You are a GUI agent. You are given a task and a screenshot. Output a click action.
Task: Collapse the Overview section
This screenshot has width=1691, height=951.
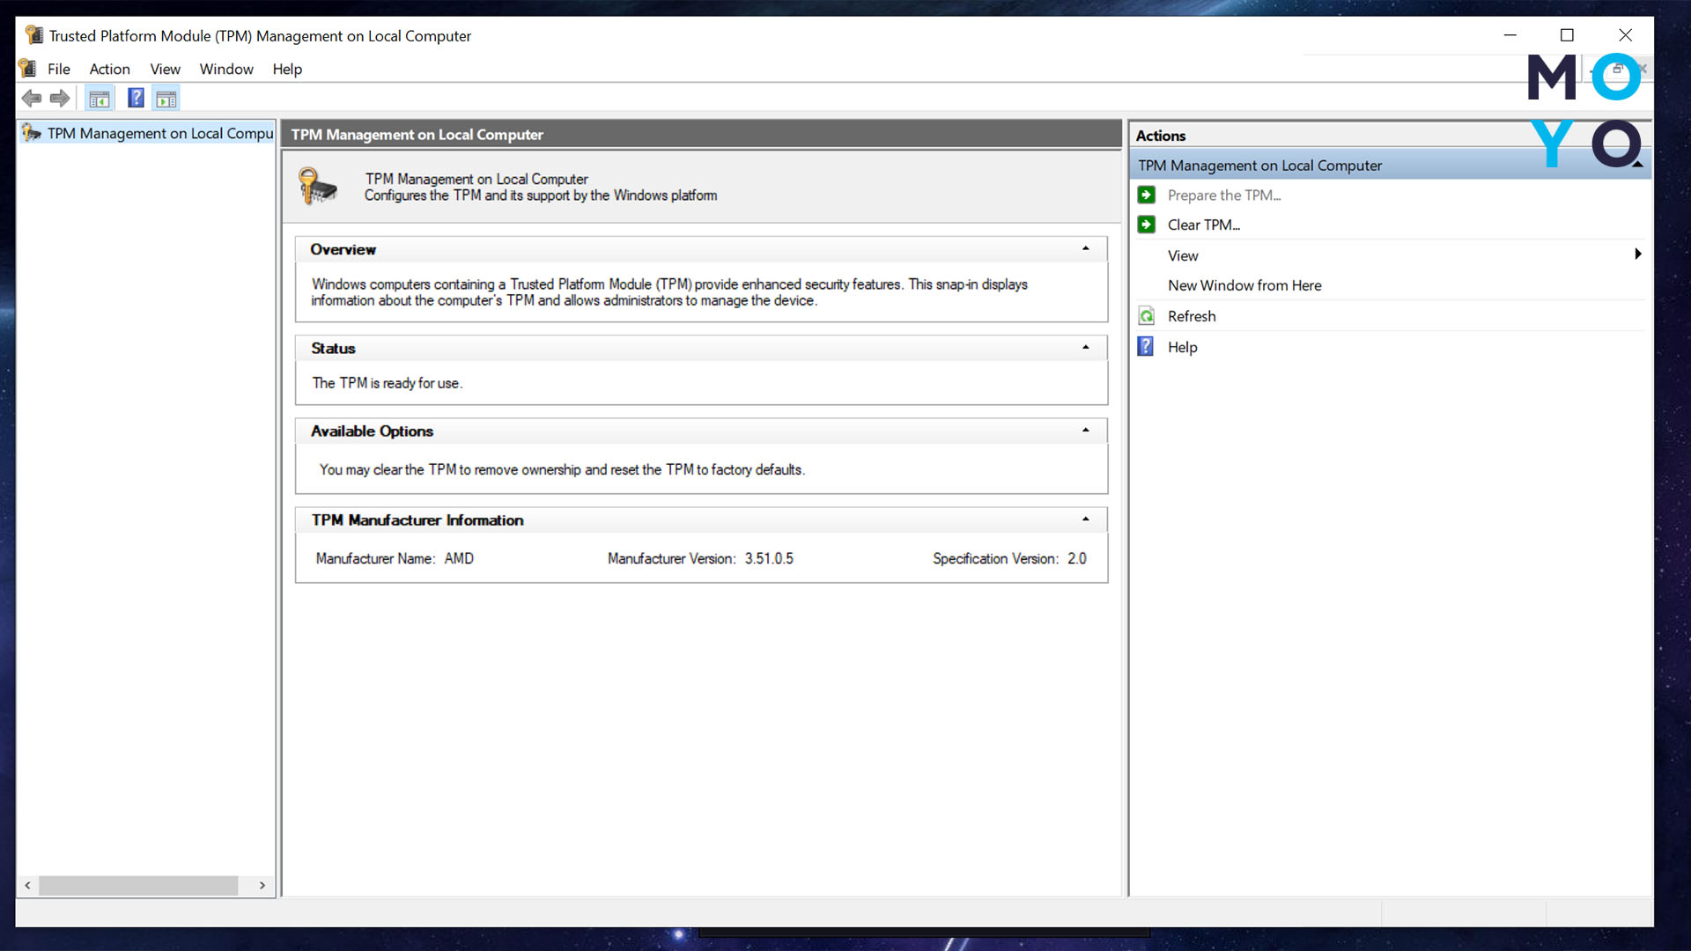pyautogui.click(x=1085, y=249)
